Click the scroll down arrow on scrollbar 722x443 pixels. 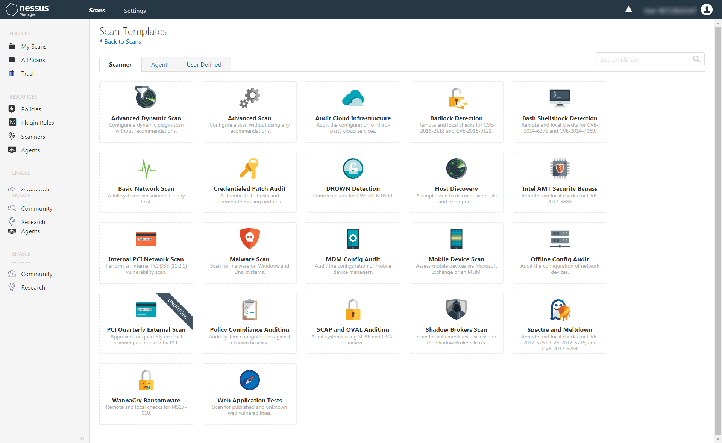tap(718, 438)
